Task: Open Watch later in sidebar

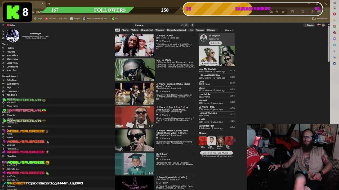Action: 12,59
